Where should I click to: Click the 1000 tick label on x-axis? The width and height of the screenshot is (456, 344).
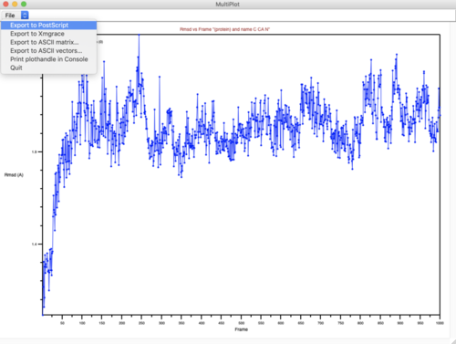440,323
